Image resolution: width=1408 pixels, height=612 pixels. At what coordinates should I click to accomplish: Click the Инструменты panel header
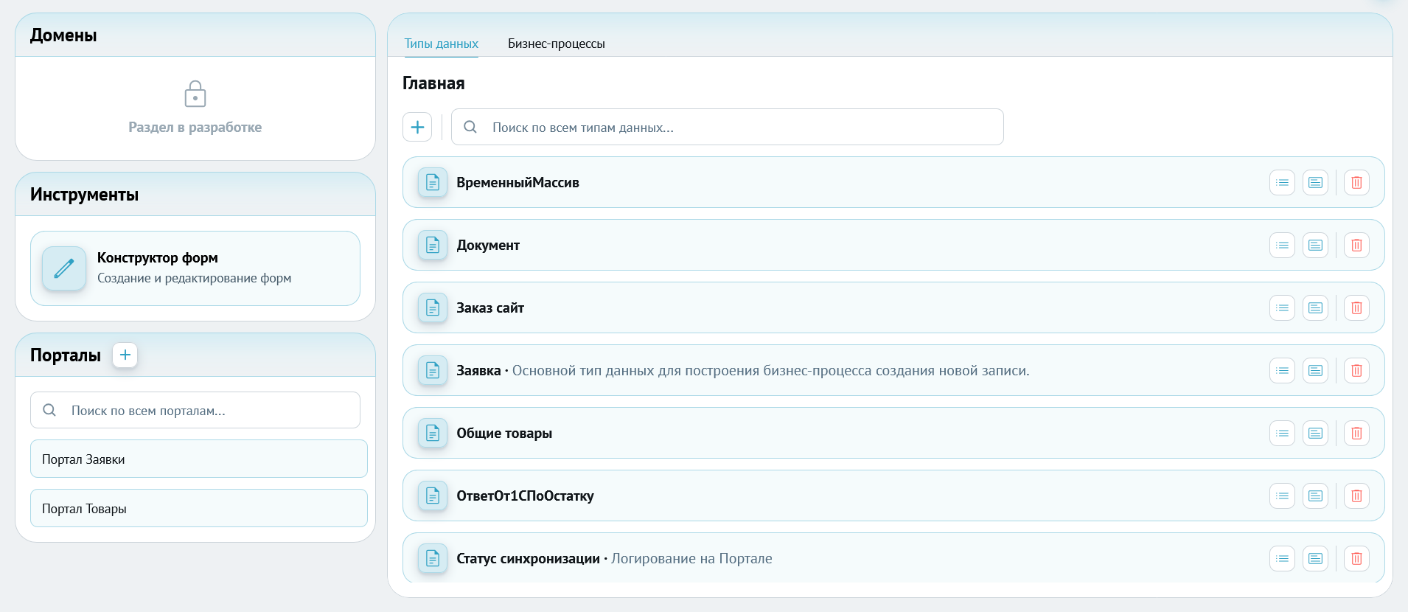tap(195, 194)
